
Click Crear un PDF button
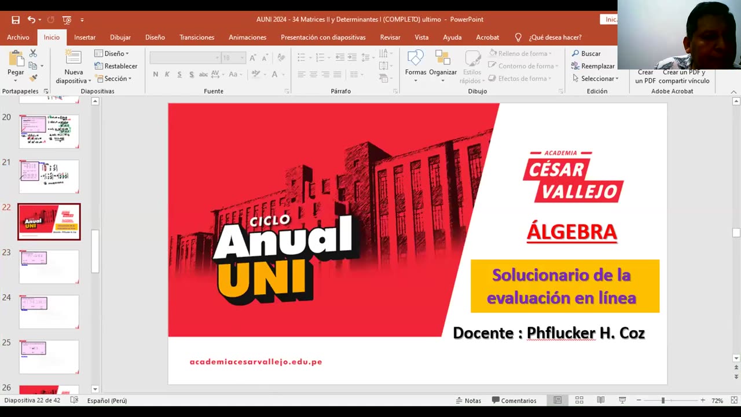coord(645,76)
